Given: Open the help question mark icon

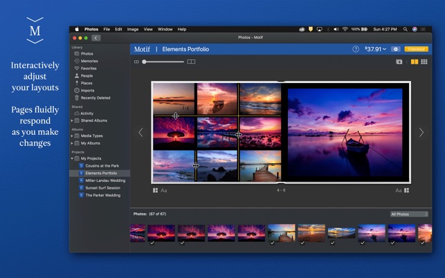Looking at the screenshot, I should 356,49.
